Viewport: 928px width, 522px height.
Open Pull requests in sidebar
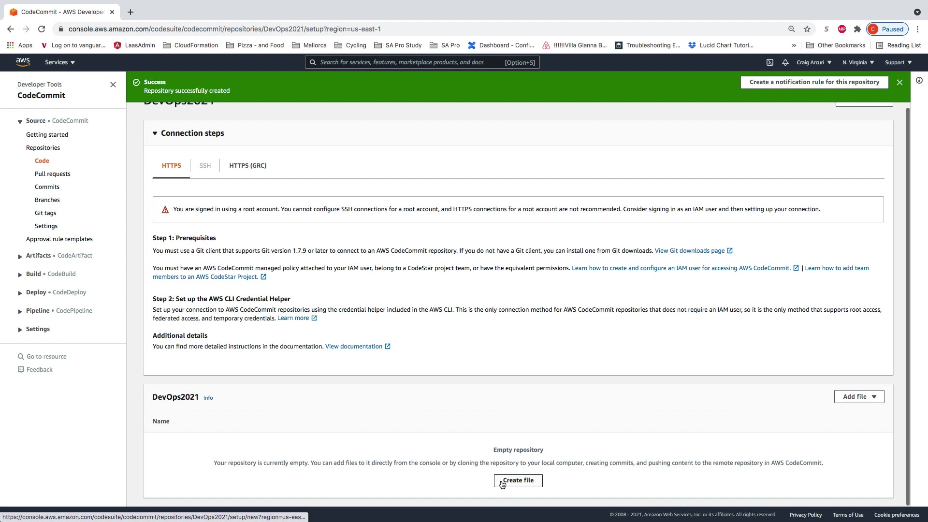53,174
